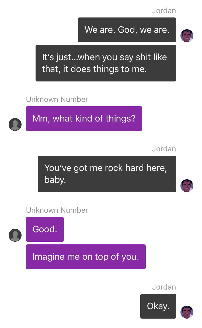Image resolution: width=202 pixels, height=328 pixels.
Task: Select the message starting 'It's just…when you say'
Action: pyautogui.click(x=106, y=63)
